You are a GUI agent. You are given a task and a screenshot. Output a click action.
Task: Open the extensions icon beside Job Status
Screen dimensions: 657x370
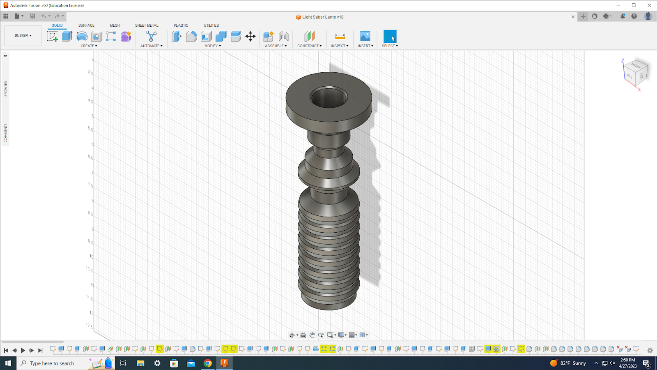595,16
